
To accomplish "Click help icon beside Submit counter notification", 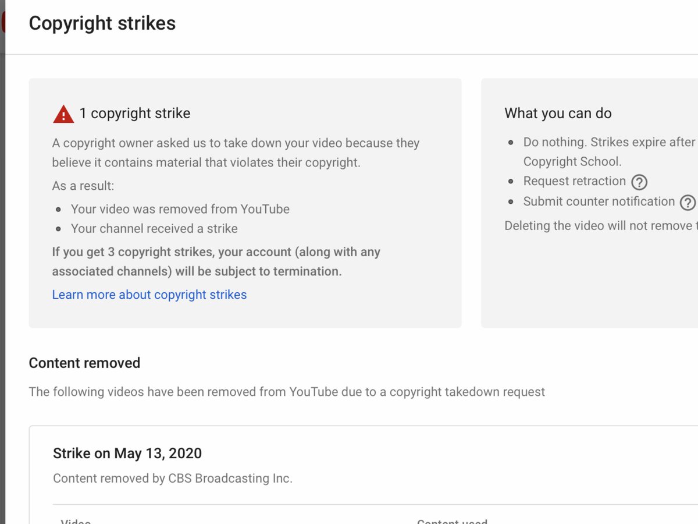I will [x=688, y=202].
